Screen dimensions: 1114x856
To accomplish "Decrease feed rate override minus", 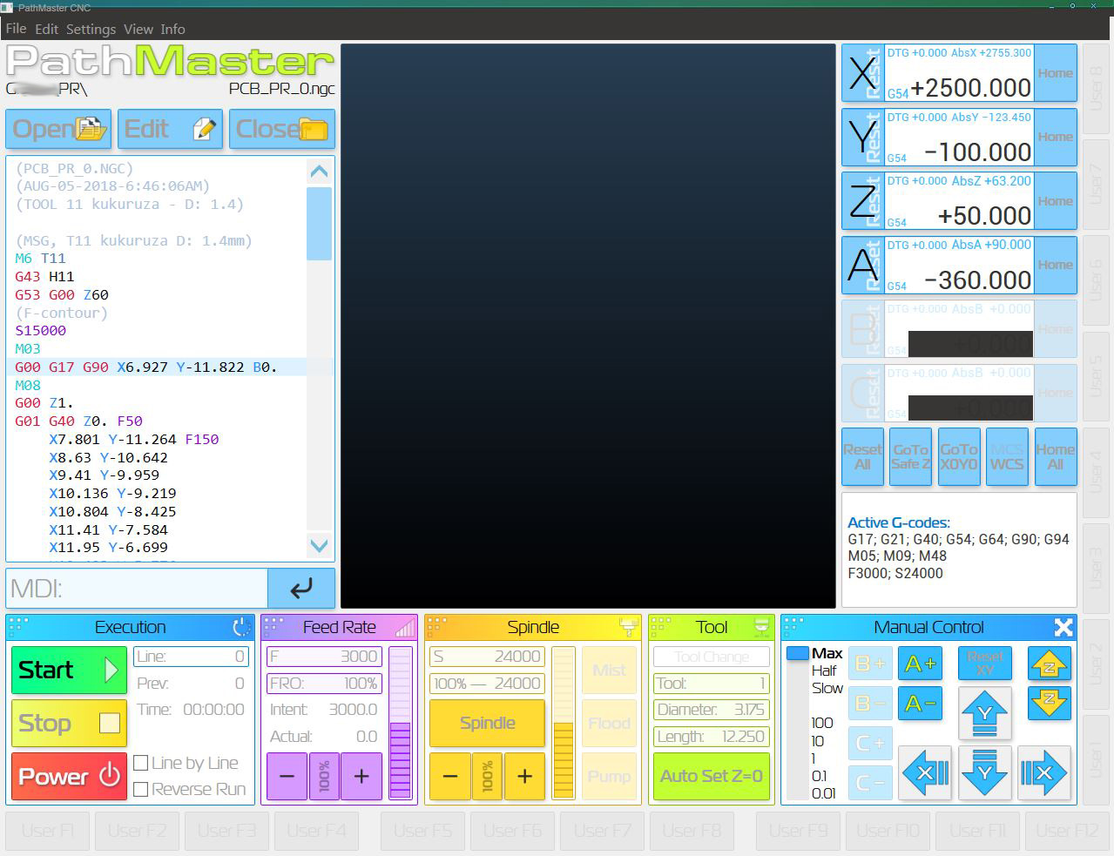I will tap(287, 776).
